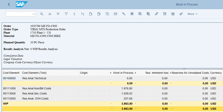Click the Currency column header
Screen dimensions: 223x112
click(216, 73)
